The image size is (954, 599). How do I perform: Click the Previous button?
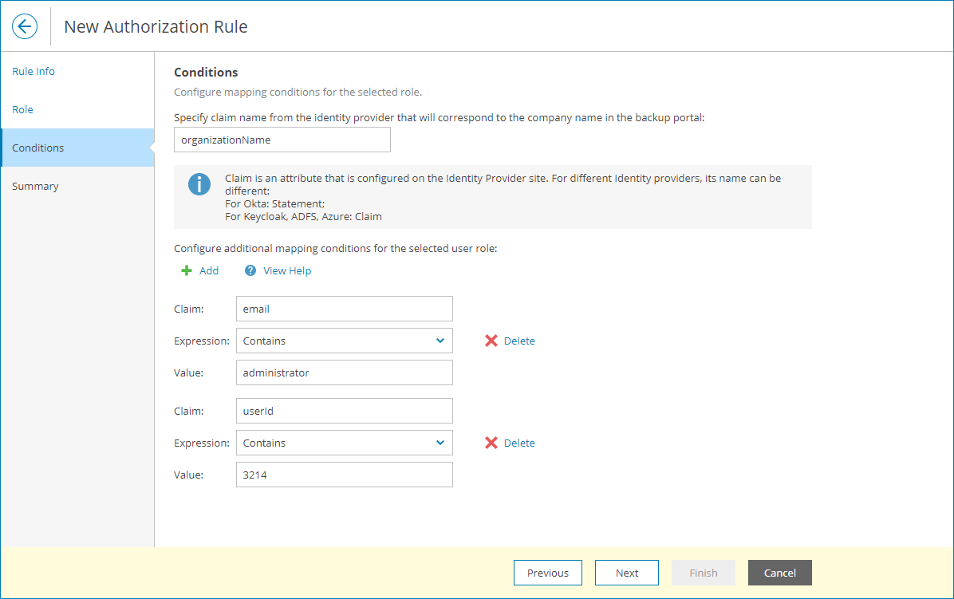pyautogui.click(x=548, y=573)
